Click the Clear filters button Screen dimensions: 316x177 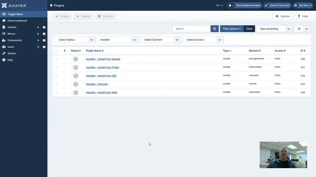(249, 29)
